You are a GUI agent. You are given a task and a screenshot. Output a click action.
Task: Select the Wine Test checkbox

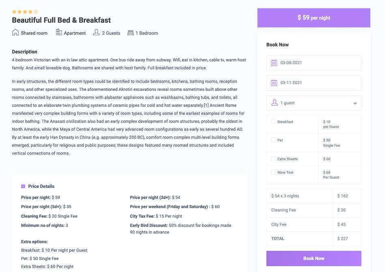pyautogui.click(x=273, y=172)
